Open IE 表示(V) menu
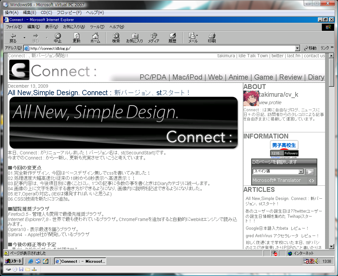The image size is (338, 276). [51, 27]
